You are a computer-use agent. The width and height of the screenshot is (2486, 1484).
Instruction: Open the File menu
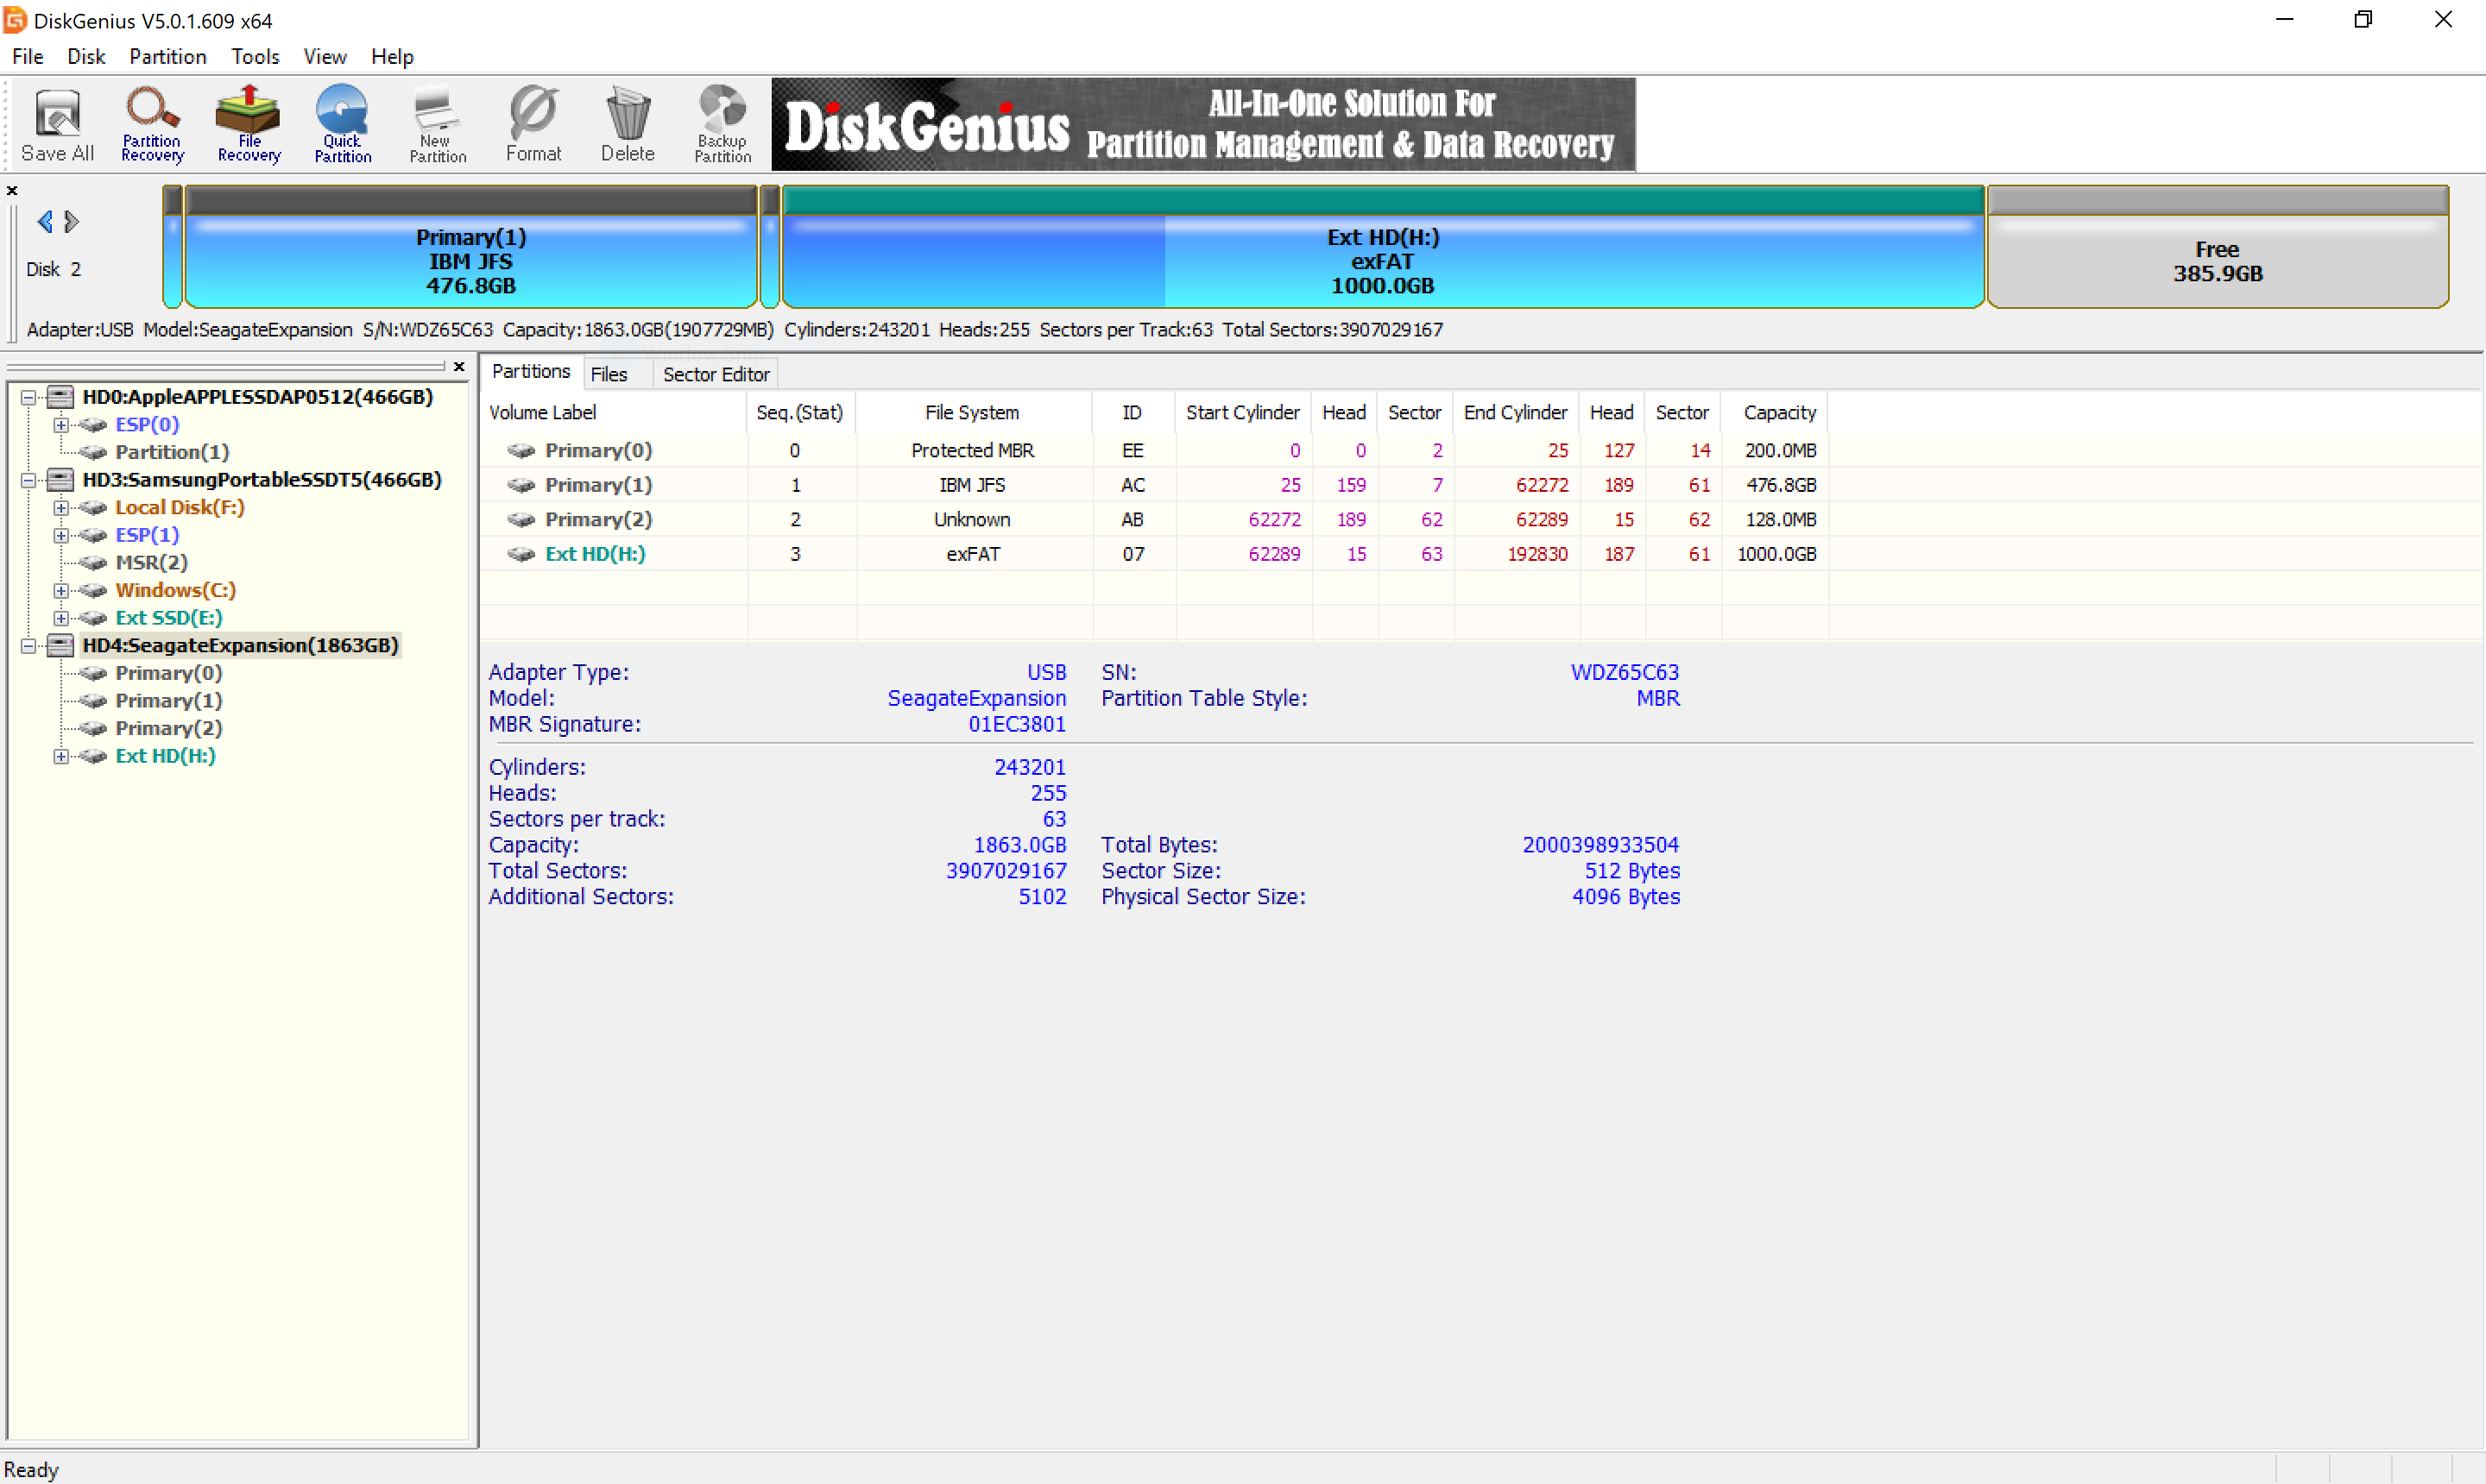click(28, 57)
